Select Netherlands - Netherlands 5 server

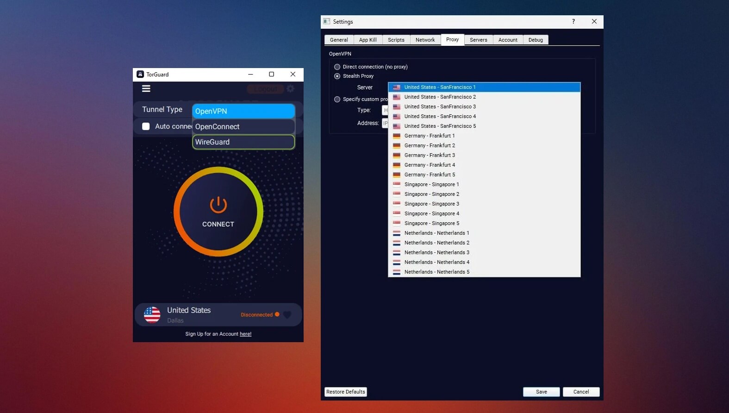click(484, 272)
